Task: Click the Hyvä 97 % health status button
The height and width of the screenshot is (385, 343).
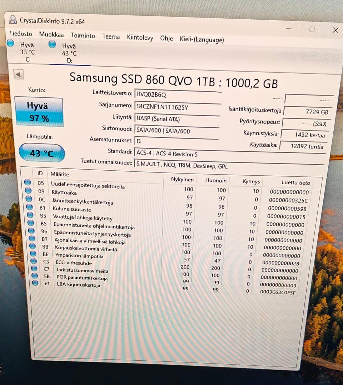Action: click(39, 112)
